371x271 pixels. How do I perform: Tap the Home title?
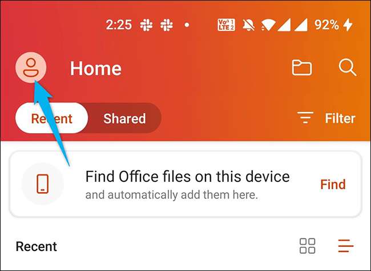[95, 69]
